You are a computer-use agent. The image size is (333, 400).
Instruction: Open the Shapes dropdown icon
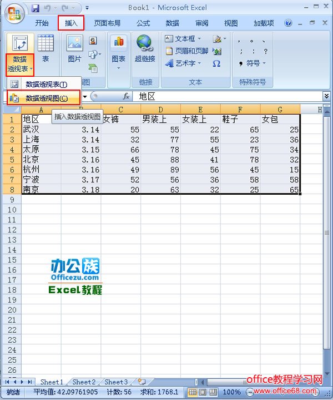tap(95, 55)
